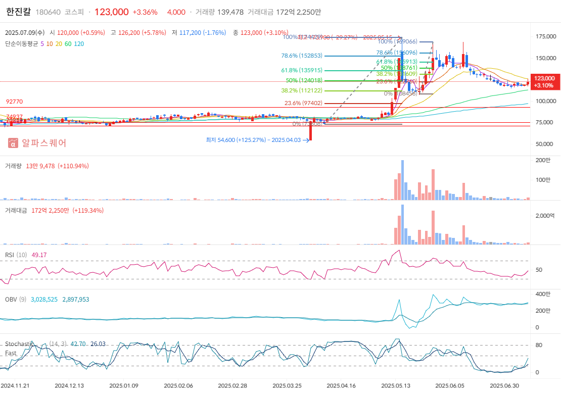Viewport: 561px width, 393px height.
Task: Click the tallest blue volume bar
Action: 402,180
